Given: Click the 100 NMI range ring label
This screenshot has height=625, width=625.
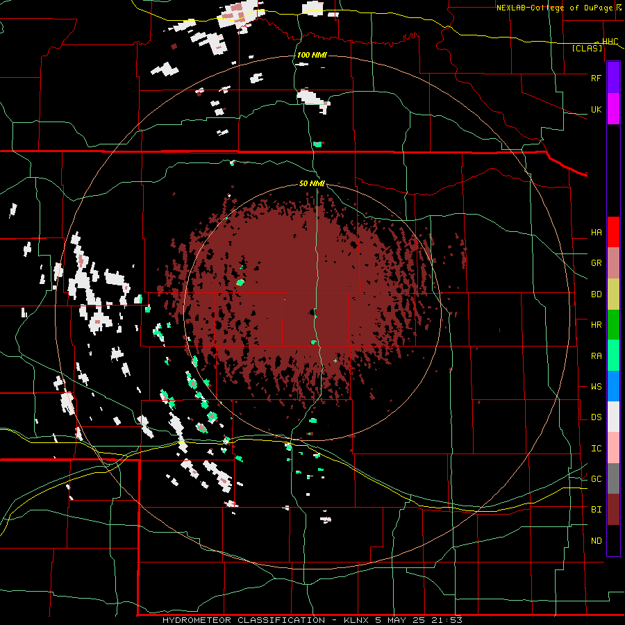Looking at the screenshot, I should point(312,55).
